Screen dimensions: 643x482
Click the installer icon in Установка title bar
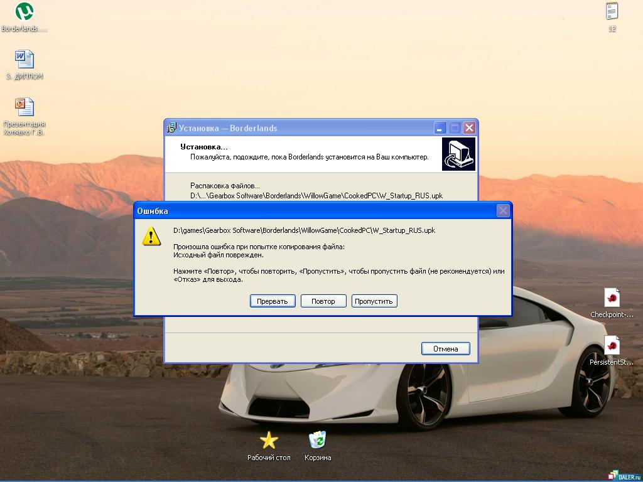tap(171, 128)
